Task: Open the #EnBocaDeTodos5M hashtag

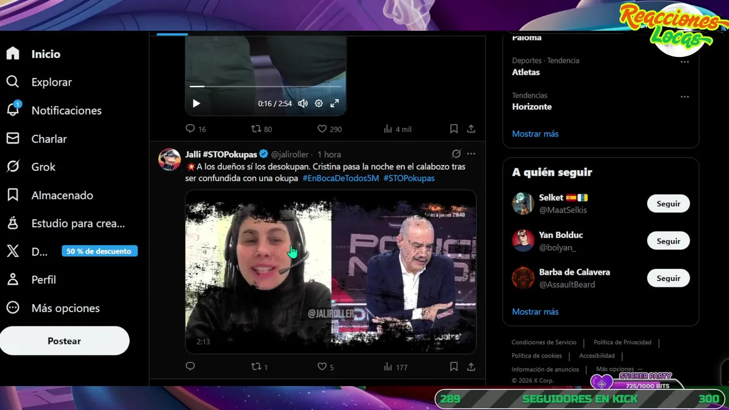Action: (x=341, y=178)
